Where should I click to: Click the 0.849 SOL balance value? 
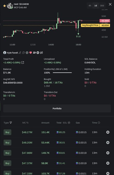90,63
